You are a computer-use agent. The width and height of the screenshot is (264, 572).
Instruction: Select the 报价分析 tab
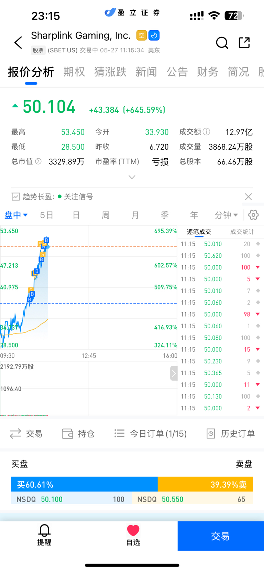click(31, 72)
